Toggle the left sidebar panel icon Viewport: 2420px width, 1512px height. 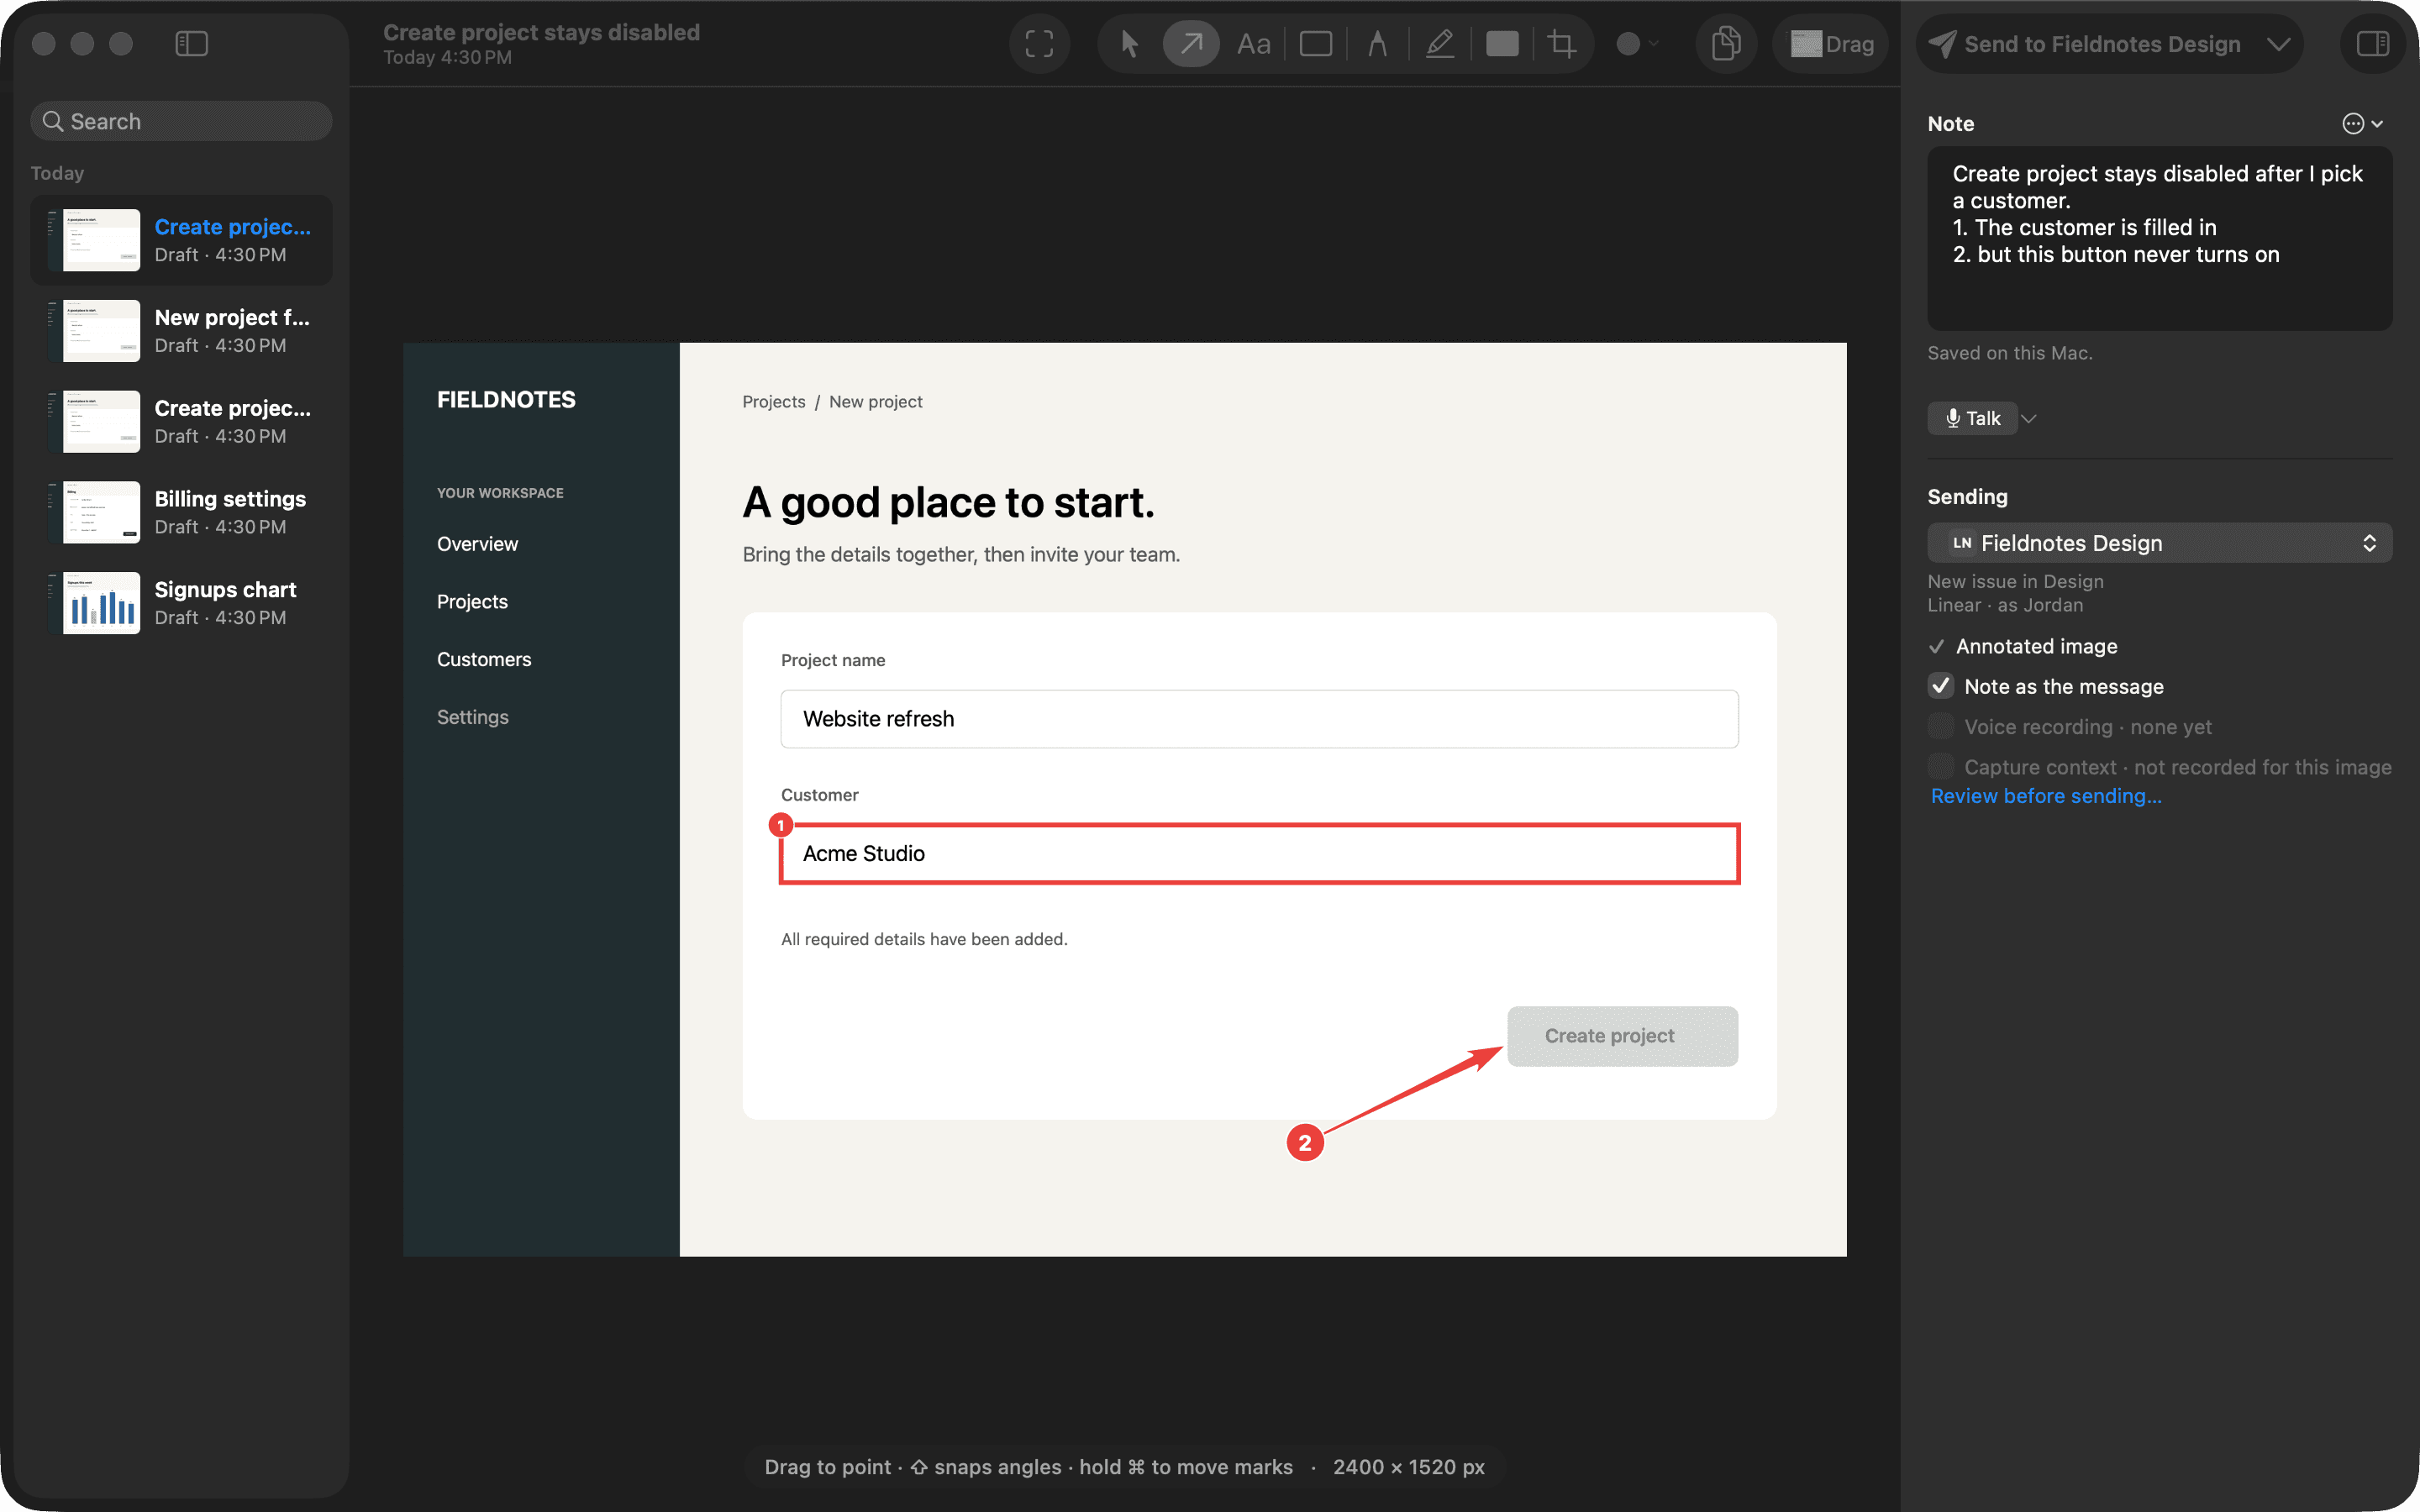tap(191, 44)
